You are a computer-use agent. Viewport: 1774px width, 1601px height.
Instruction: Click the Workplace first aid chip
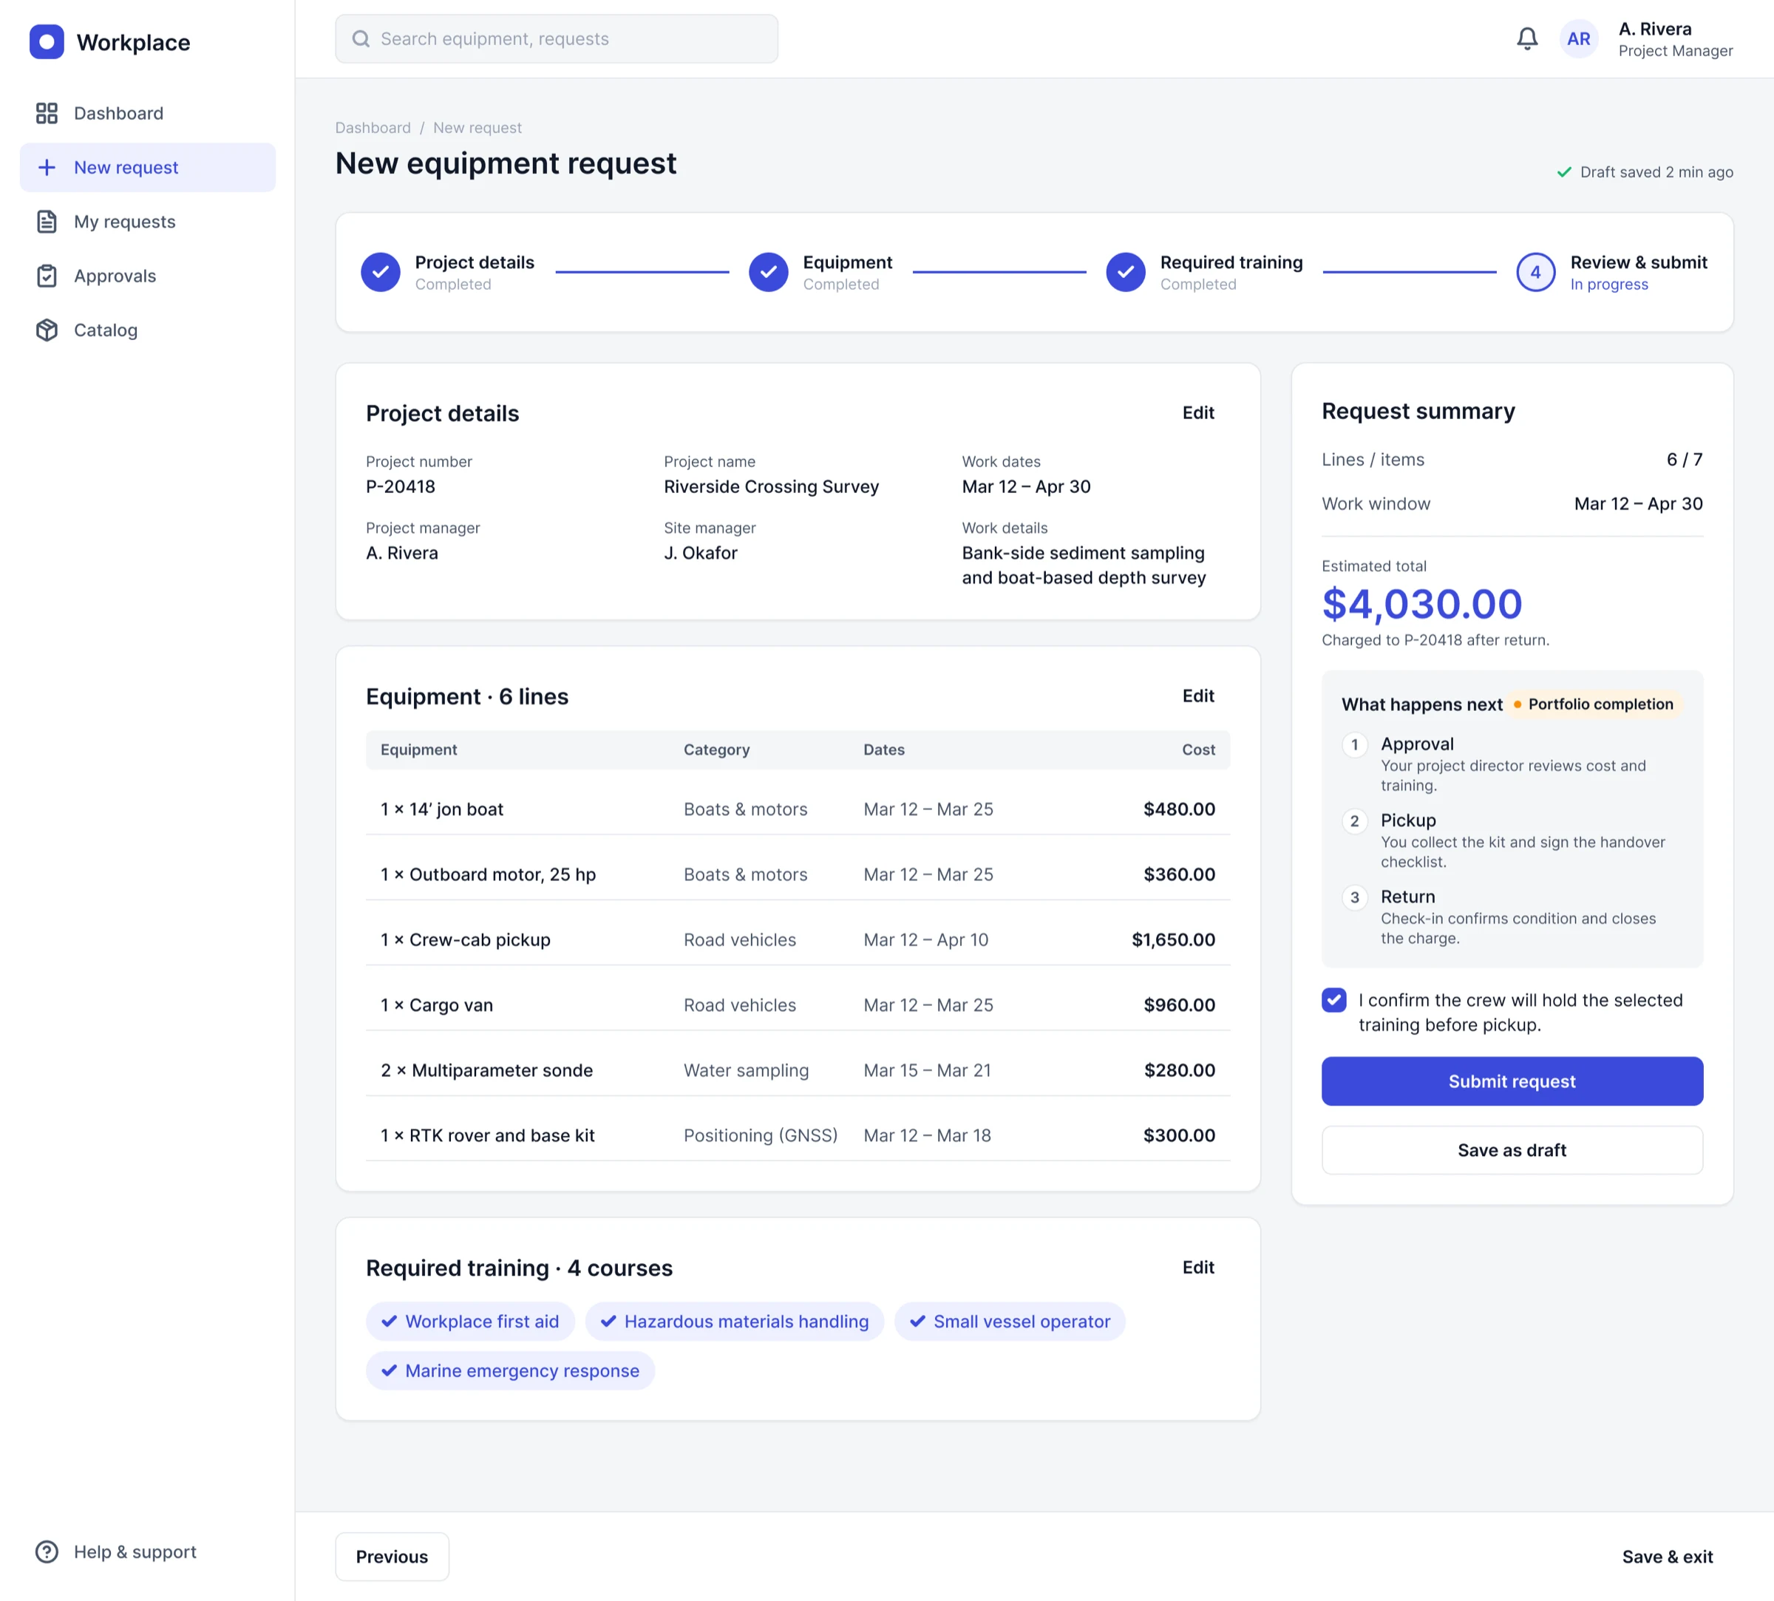pos(469,1322)
